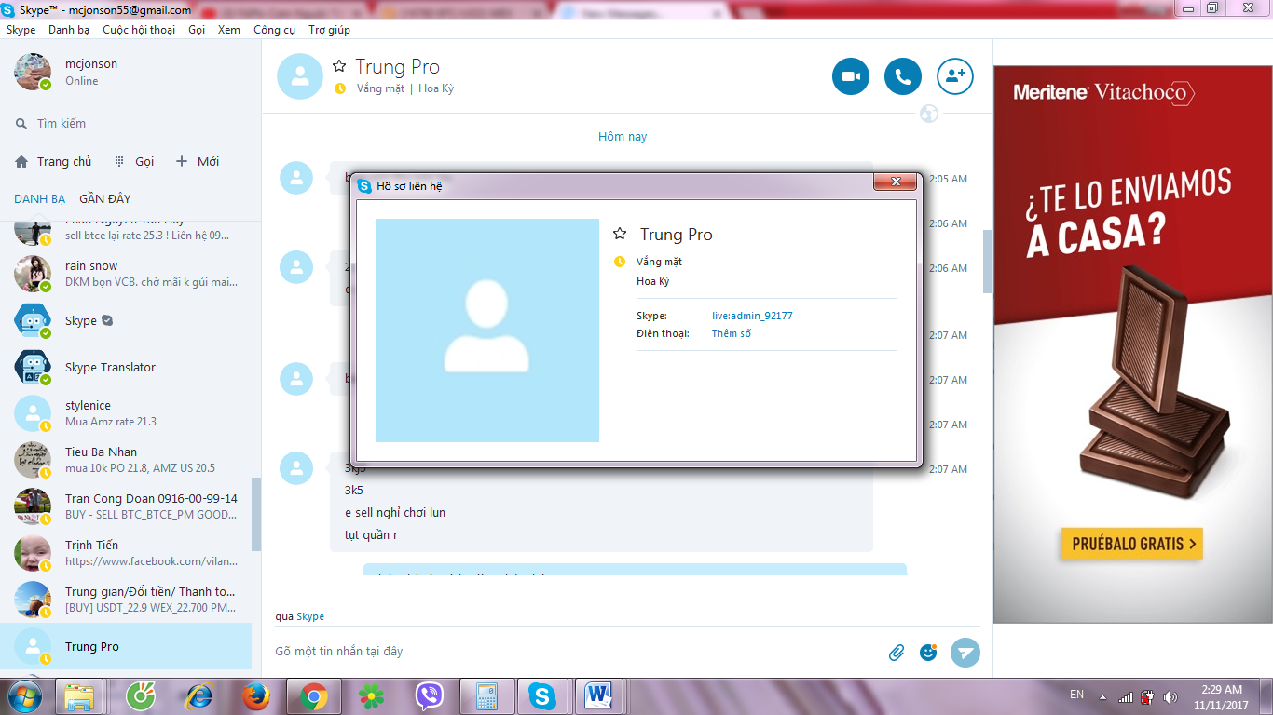Open the Trợ giúp menu
This screenshot has width=1273, height=715.
(x=329, y=30)
